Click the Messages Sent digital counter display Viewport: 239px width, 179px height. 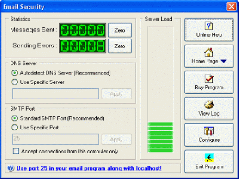pyautogui.click(x=82, y=30)
